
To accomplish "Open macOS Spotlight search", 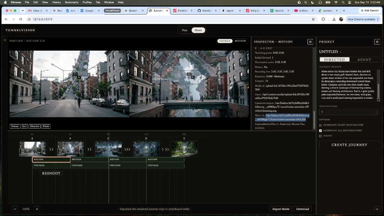I will coord(343,2).
